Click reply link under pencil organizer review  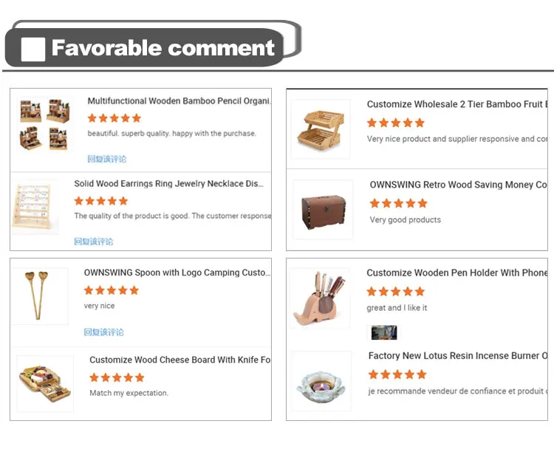(x=106, y=159)
